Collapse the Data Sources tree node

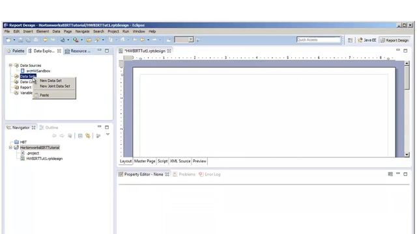click(x=10, y=65)
